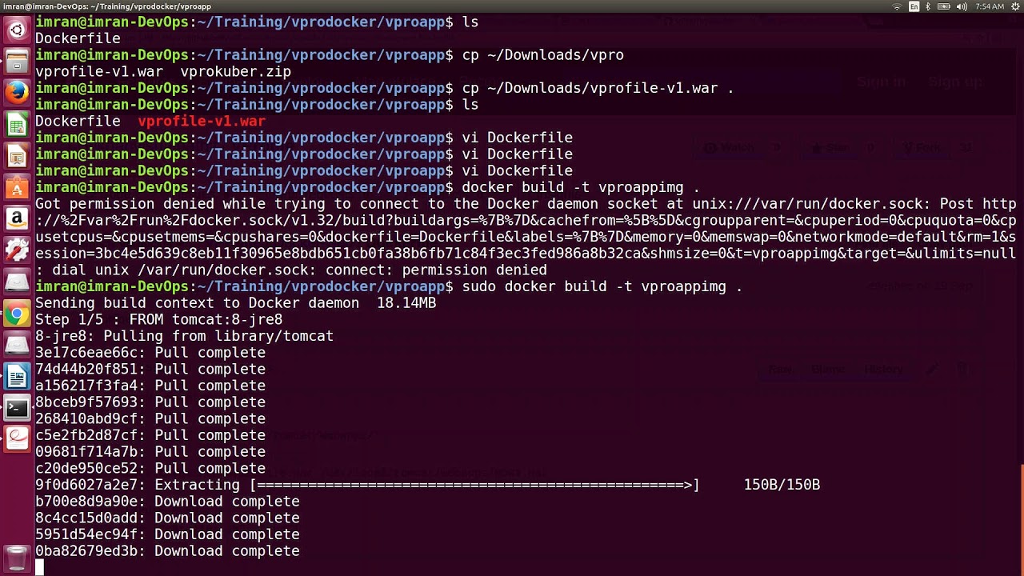Image resolution: width=1024 pixels, height=576 pixels.
Task: Click the 'vprokuber.zip' completion suggestion text
Action: point(235,72)
